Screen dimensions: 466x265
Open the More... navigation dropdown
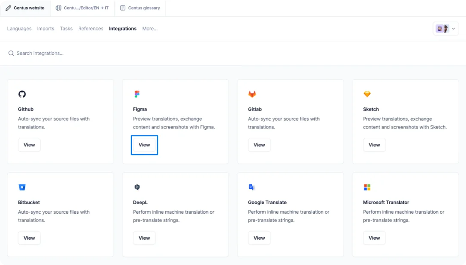point(150,29)
